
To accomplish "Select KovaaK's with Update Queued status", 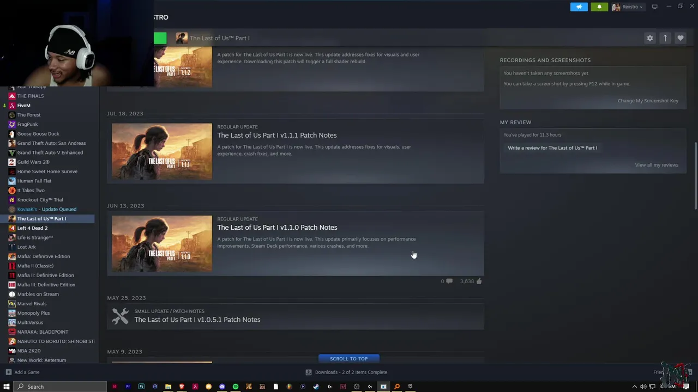I will [x=47, y=209].
